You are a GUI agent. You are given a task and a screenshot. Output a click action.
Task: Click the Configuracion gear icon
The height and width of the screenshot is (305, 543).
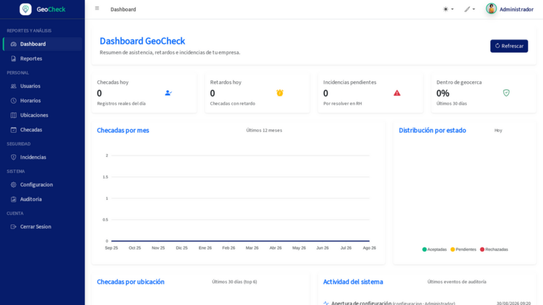coord(14,185)
